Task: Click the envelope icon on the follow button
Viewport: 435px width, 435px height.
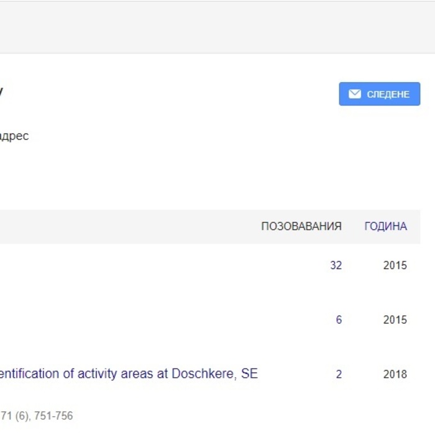Action: click(355, 94)
